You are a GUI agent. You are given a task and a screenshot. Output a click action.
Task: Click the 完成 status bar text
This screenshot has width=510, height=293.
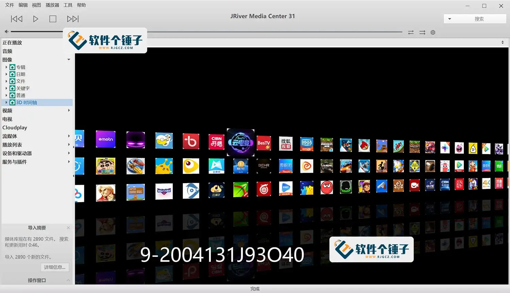click(255, 289)
